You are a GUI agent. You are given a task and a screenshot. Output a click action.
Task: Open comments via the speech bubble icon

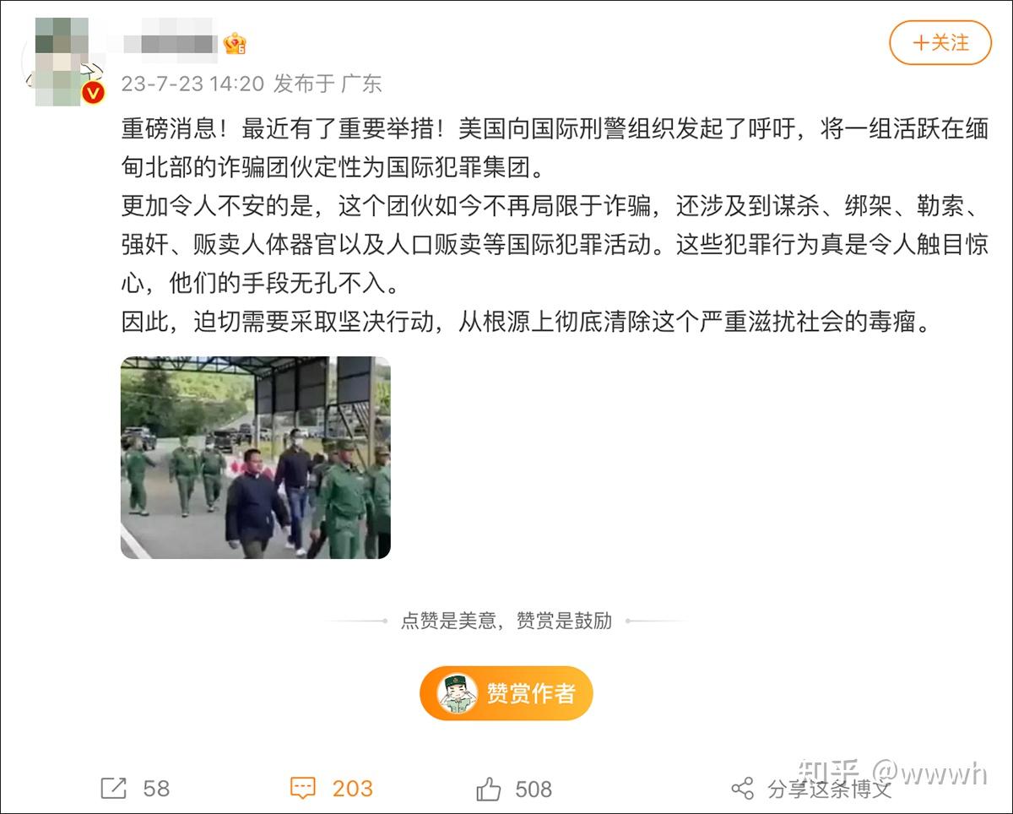click(302, 789)
